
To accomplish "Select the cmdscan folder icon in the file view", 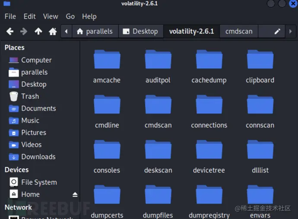I will 158,105.
